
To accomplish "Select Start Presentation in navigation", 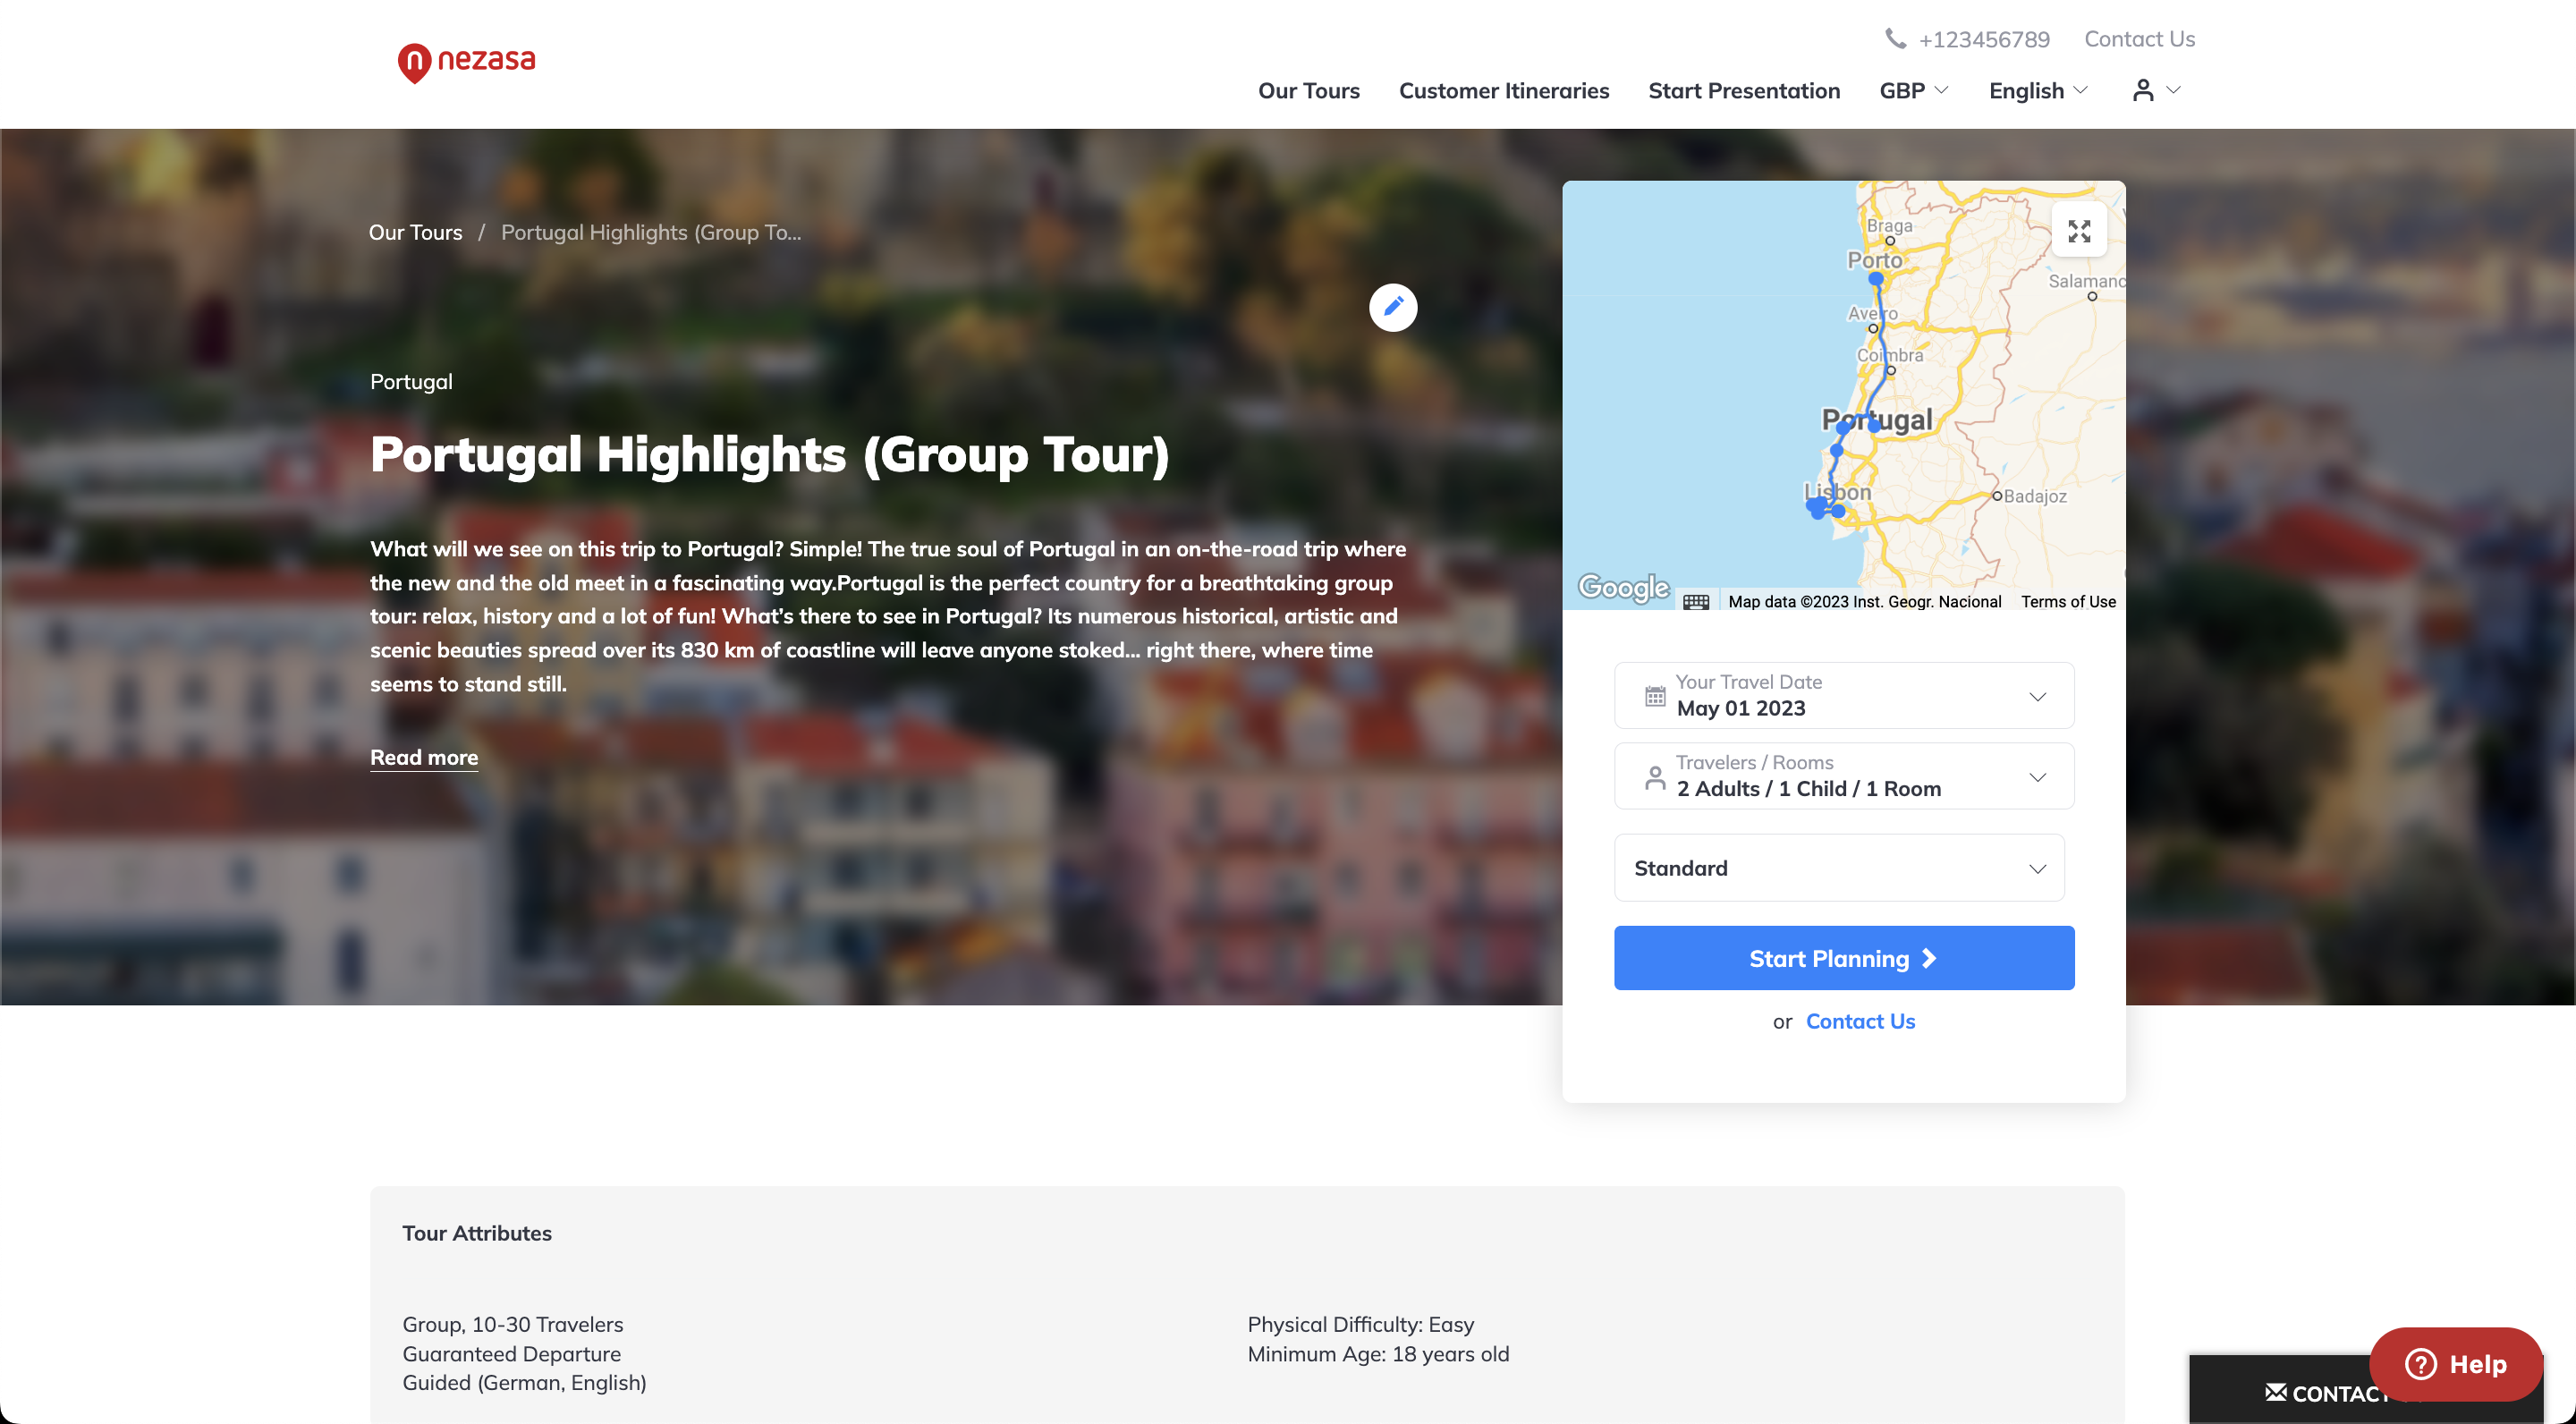I will (1743, 90).
